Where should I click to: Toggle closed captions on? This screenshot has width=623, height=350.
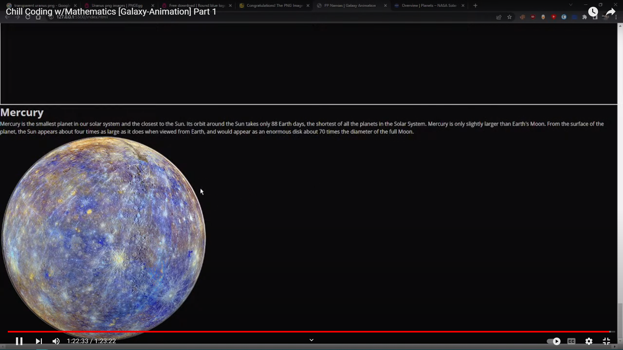(571, 341)
